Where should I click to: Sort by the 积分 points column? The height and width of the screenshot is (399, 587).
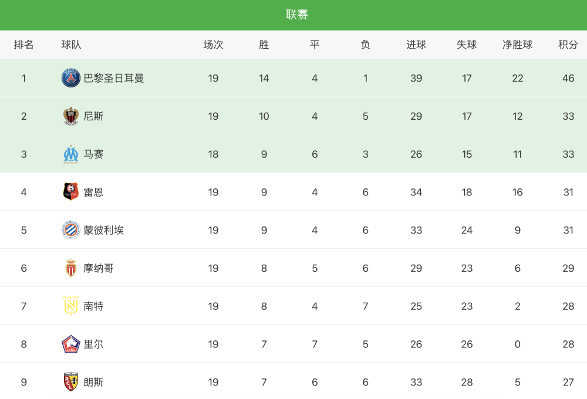568,45
